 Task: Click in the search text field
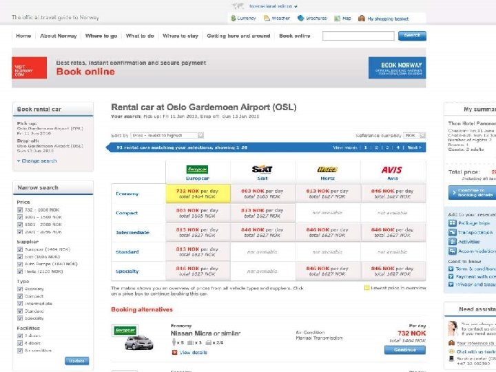coord(358,36)
